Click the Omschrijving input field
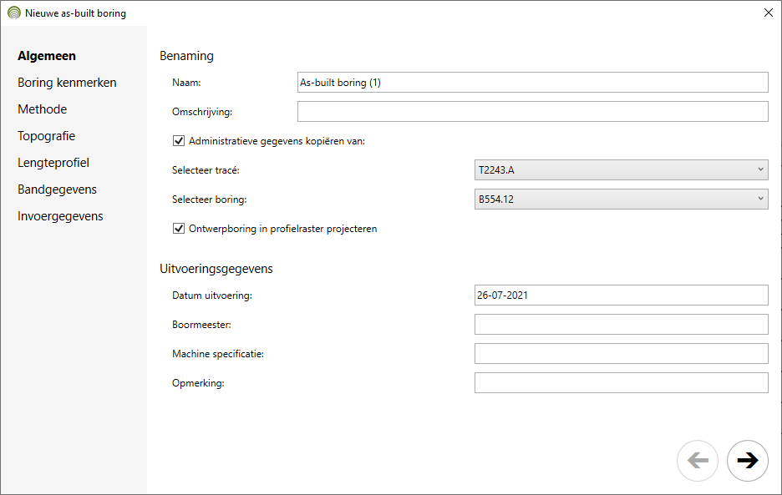The width and height of the screenshot is (782, 495). coord(533,112)
